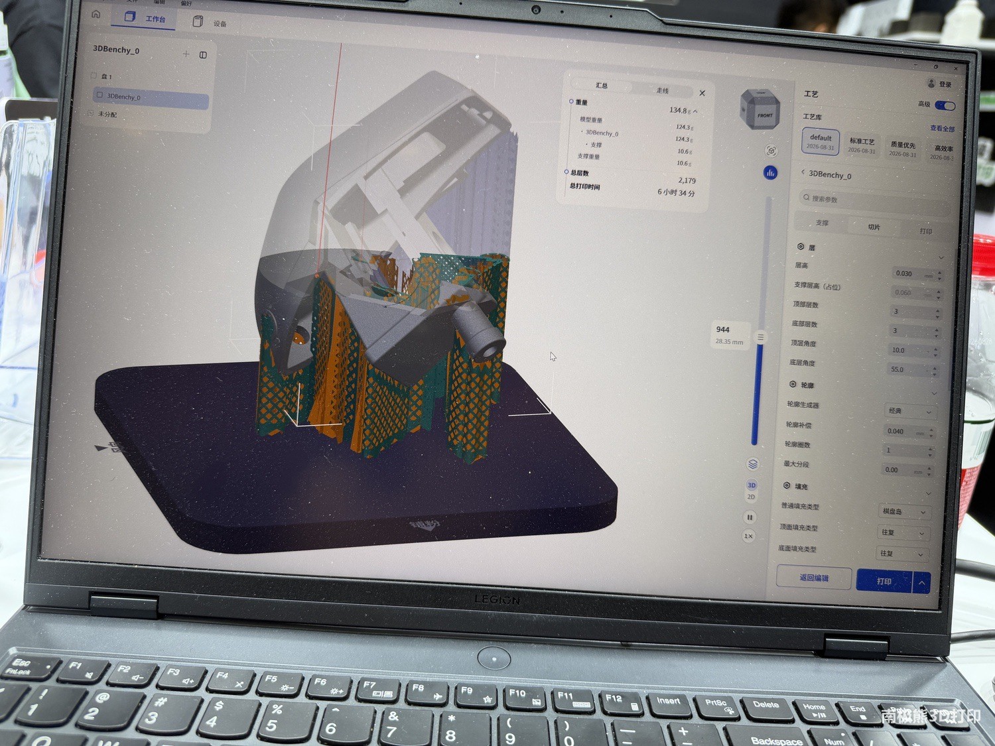Collapse the 层 section chevron
The width and height of the screenshot is (995, 746).
coord(941,257)
